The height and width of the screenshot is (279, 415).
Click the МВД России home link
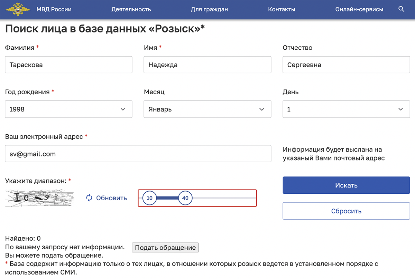click(x=54, y=9)
